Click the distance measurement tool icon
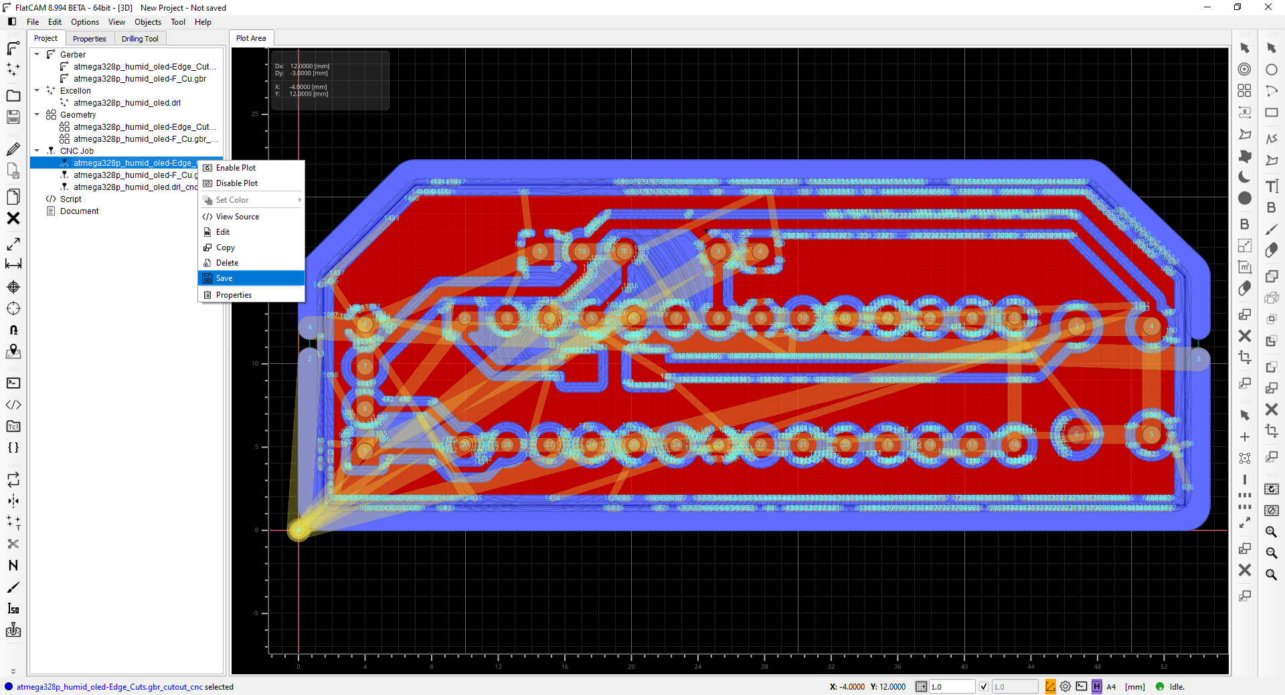Image resolution: width=1285 pixels, height=695 pixels. (x=13, y=264)
